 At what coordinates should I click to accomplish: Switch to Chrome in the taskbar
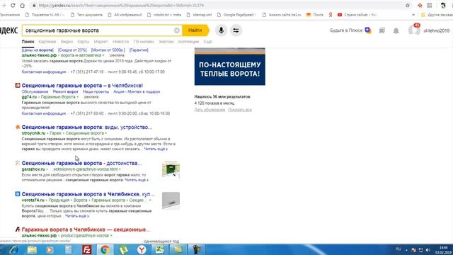105,249
